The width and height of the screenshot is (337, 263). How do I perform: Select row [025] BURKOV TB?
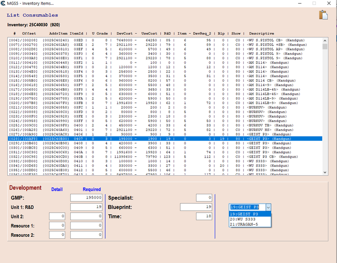point(165,125)
